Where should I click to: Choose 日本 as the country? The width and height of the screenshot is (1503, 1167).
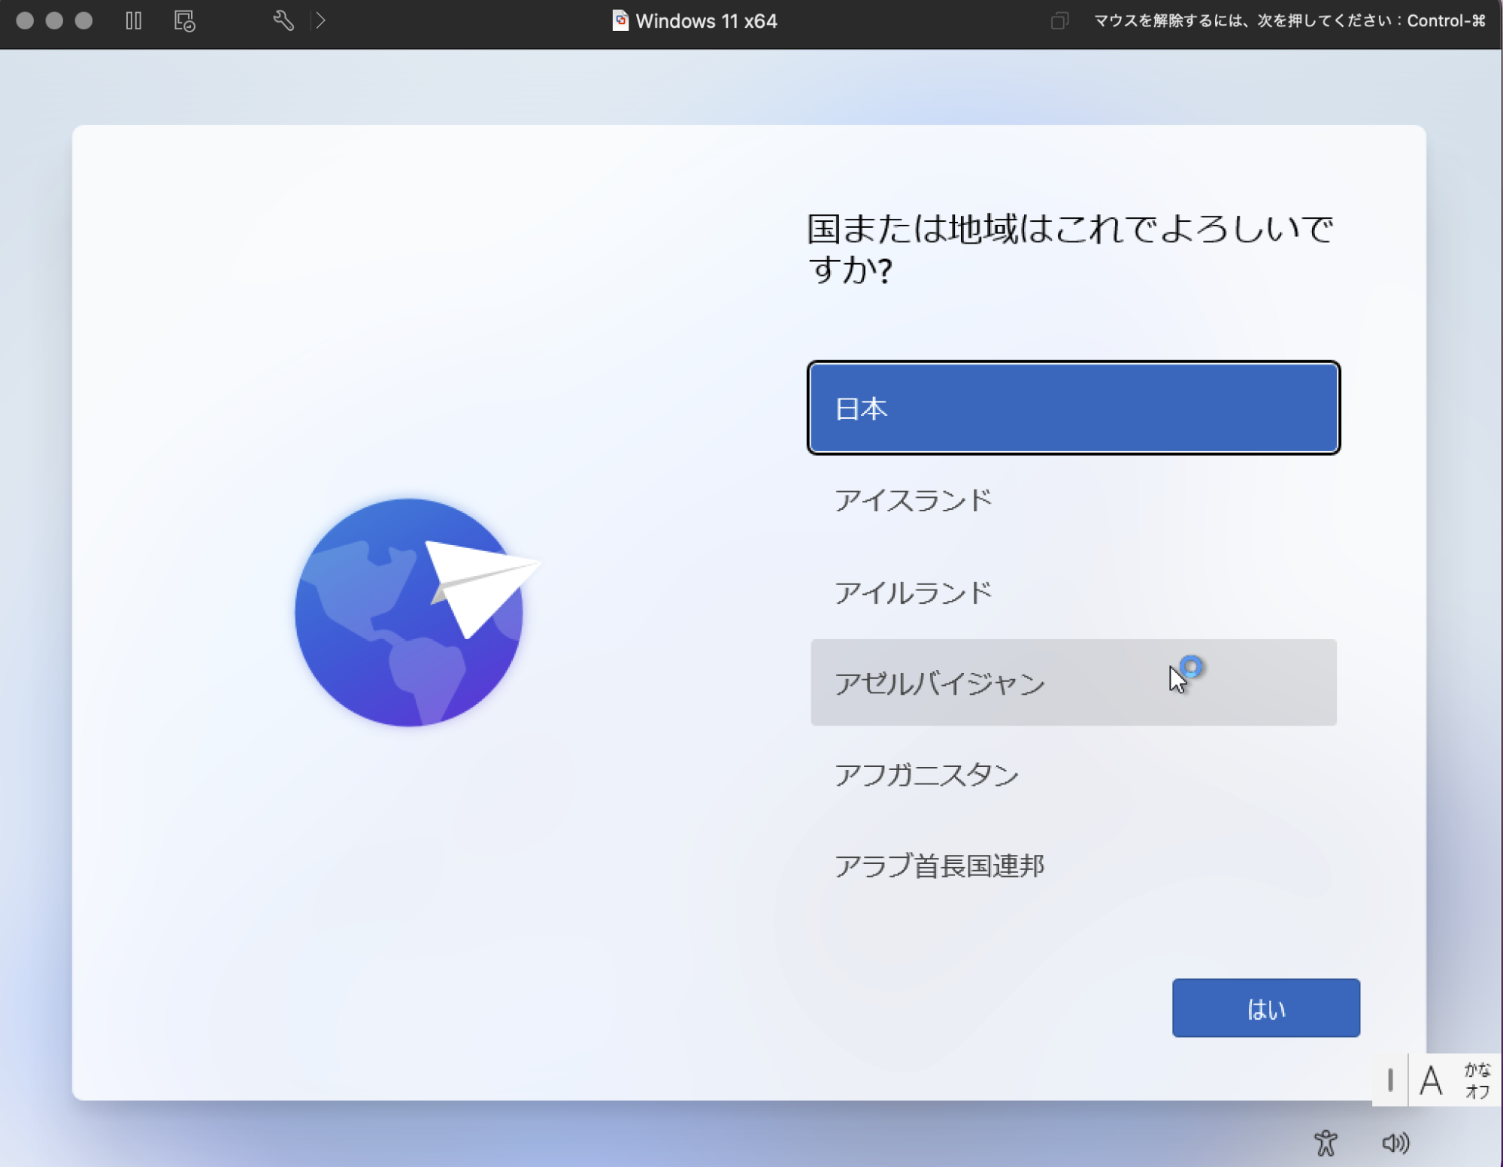(x=1073, y=408)
